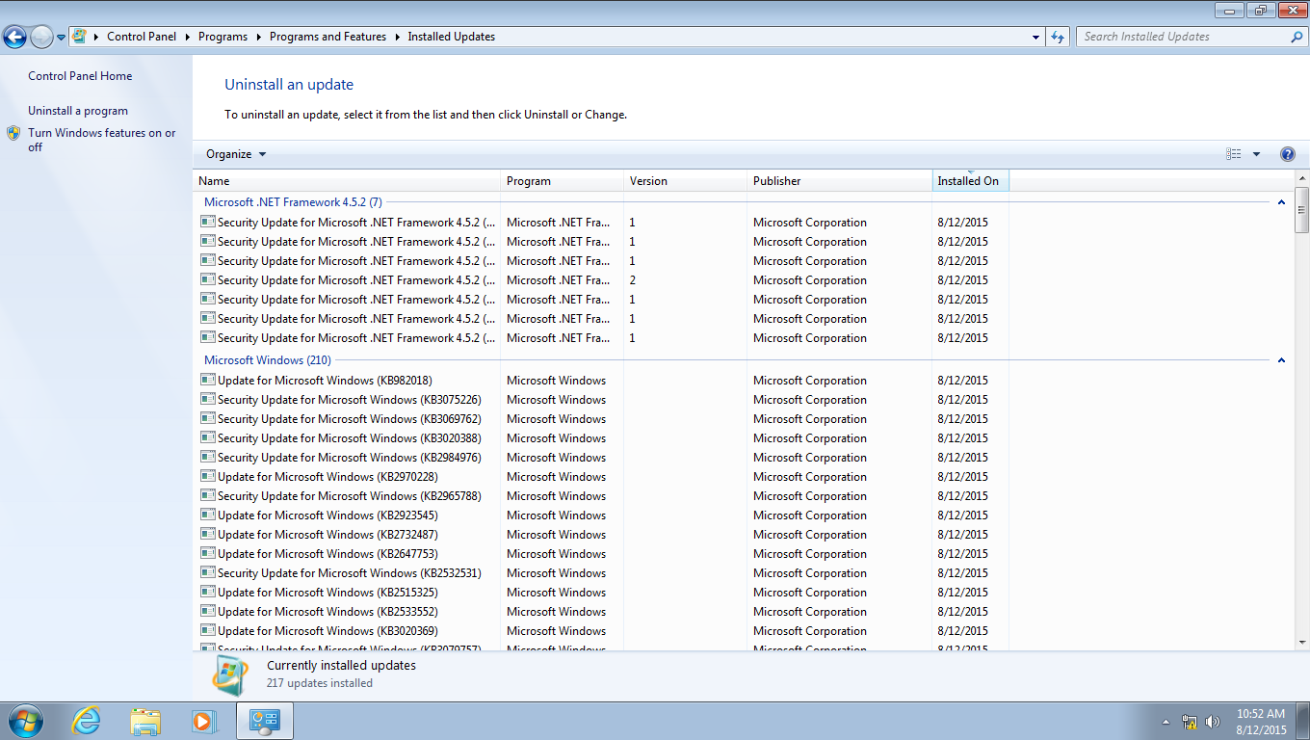Open Windows Explorer from the taskbar

pyautogui.click(x=144, y=720)
